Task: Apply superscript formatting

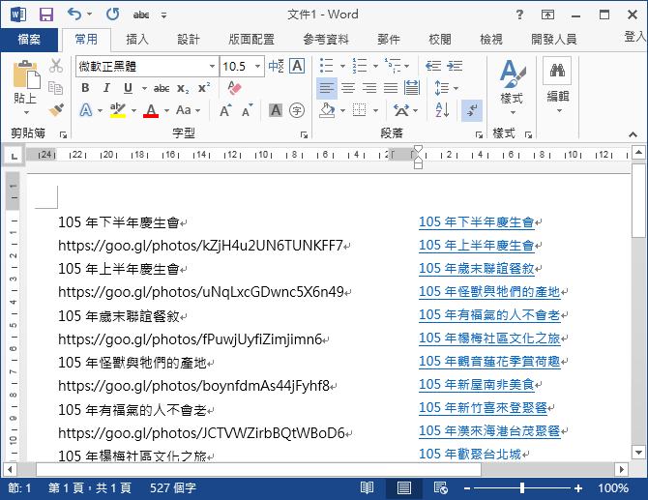Action: [x=204, y=88]
